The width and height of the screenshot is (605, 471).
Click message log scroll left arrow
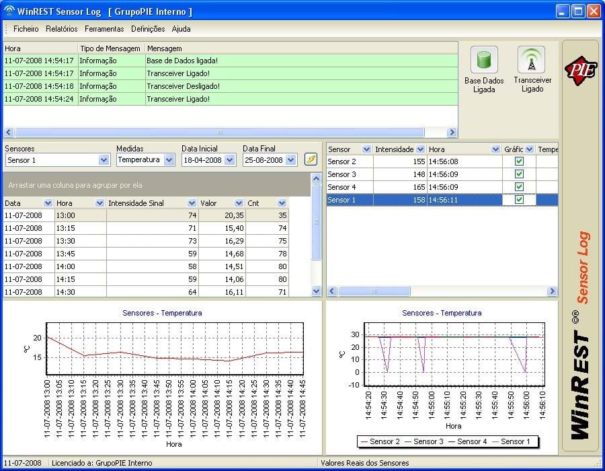(9, 133)
